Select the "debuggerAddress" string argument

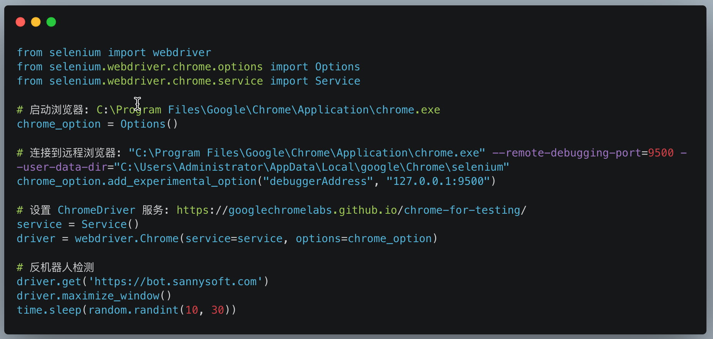(x=318, y=181)
